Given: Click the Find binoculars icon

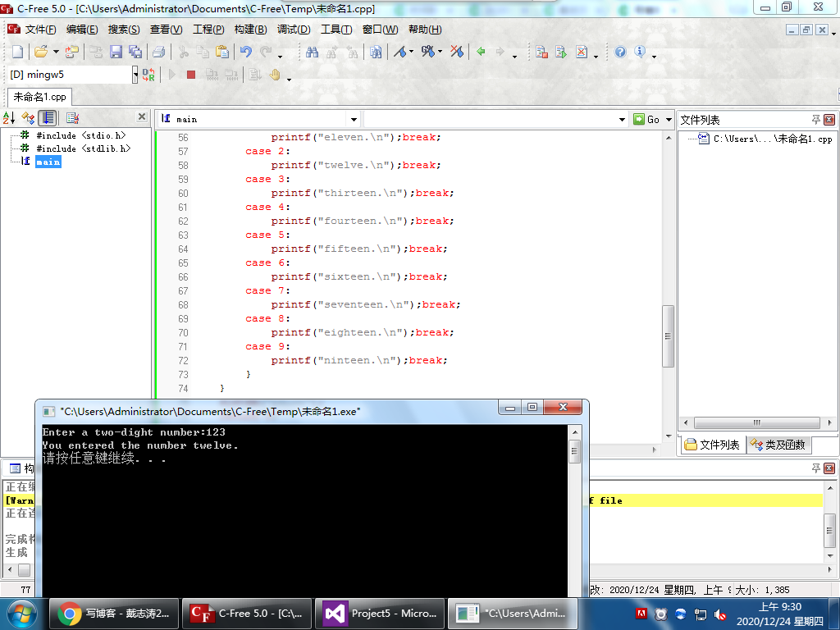Looking at the screenshot, I should tap(312, 52).
